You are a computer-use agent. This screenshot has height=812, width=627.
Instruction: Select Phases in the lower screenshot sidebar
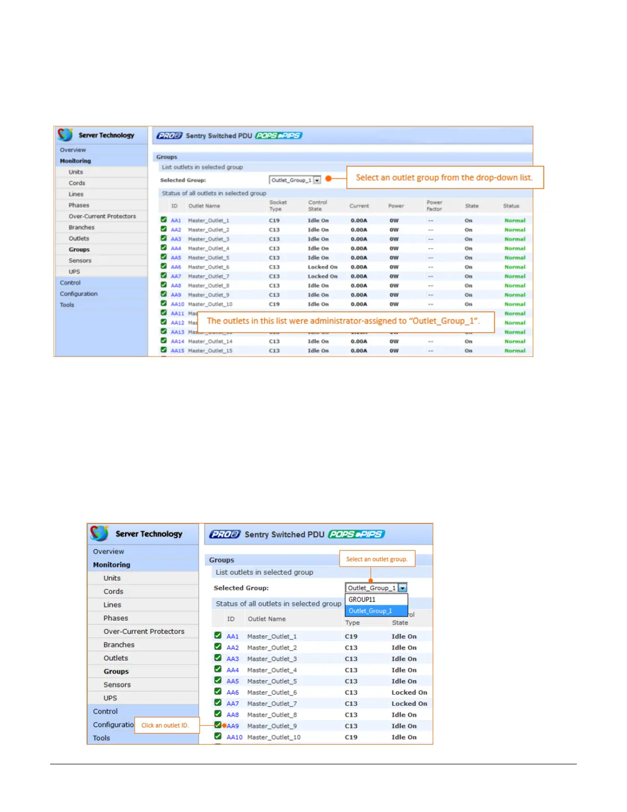(x=116, y=618)
